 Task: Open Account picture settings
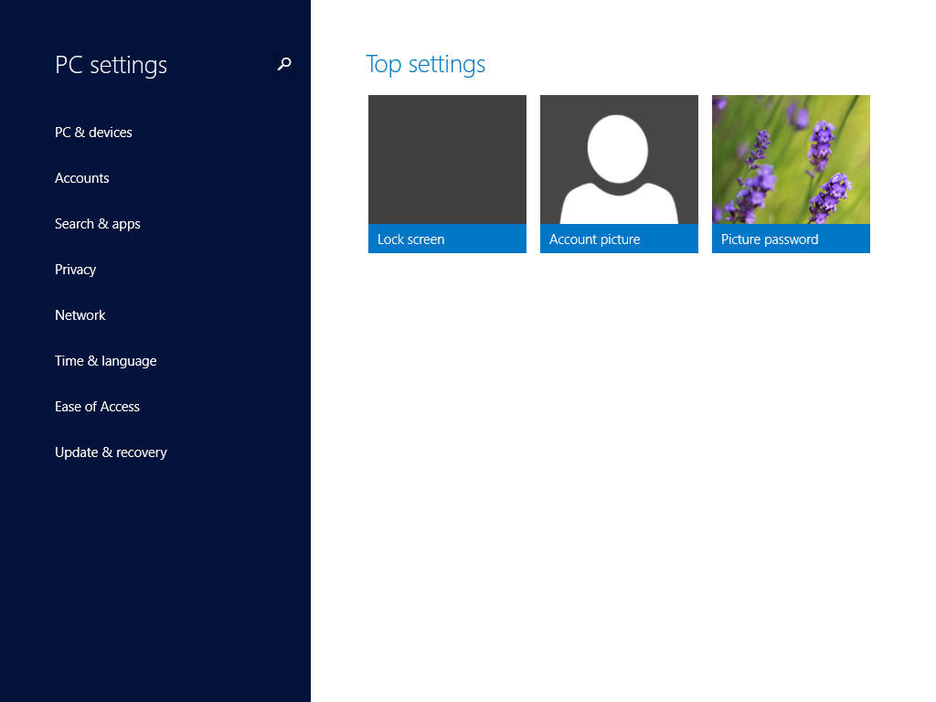619,174
